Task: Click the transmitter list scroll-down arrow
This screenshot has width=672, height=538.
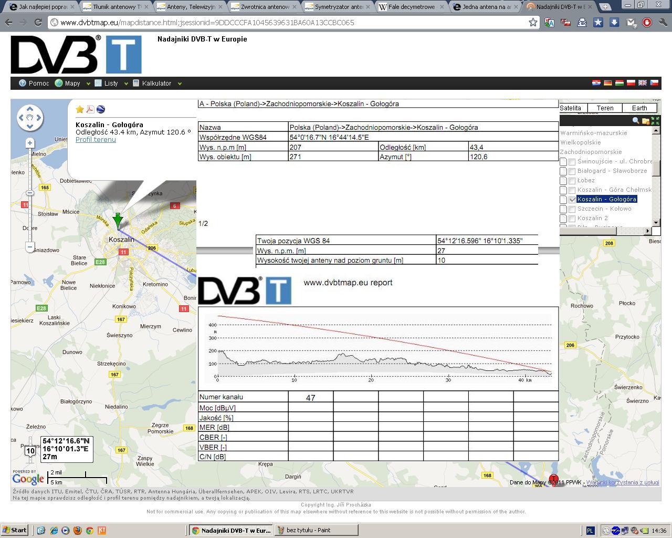Action: (x=656, y=223)
